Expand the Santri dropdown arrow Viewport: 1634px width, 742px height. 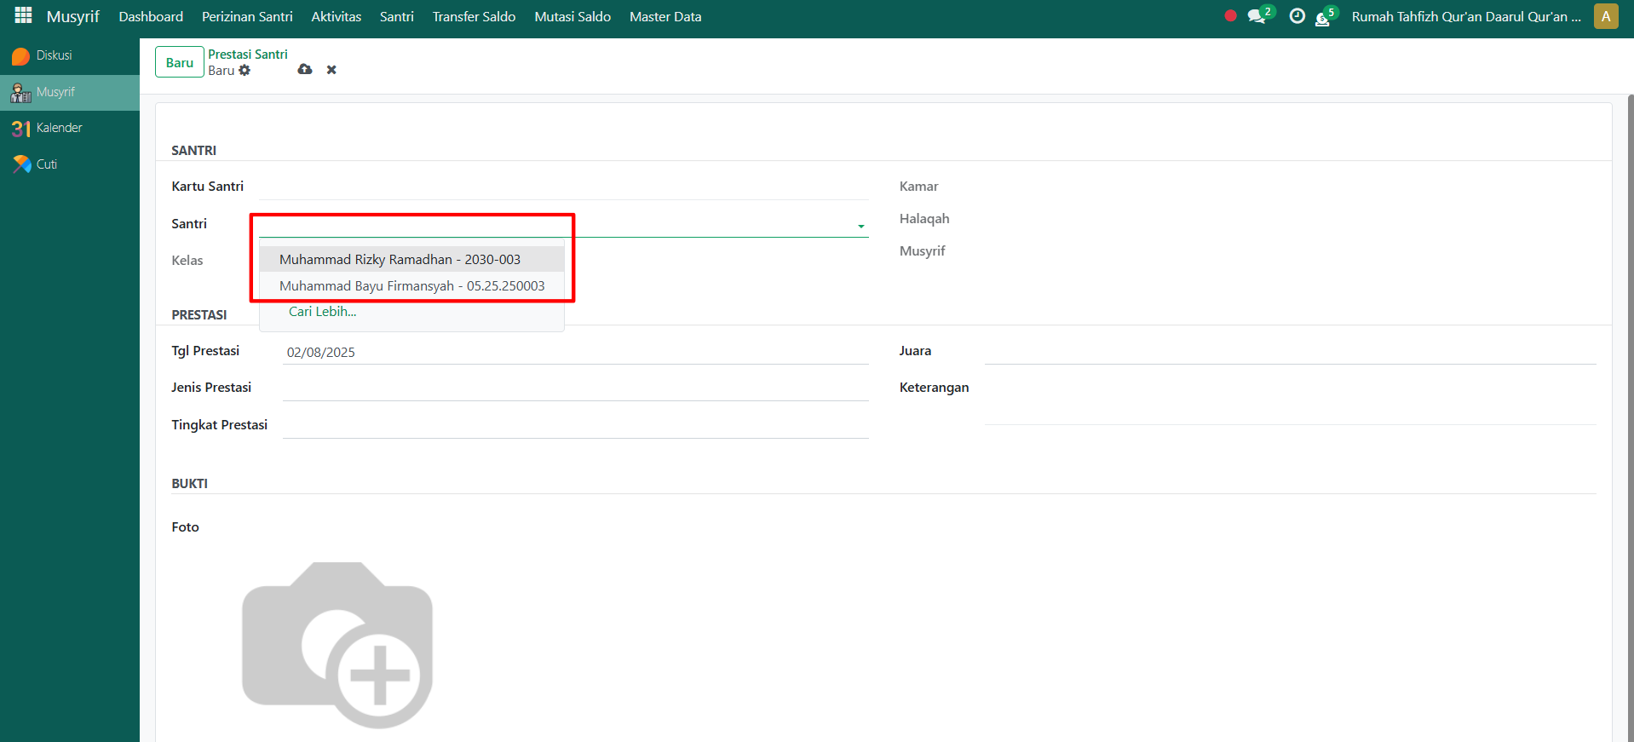pos(860,226)
